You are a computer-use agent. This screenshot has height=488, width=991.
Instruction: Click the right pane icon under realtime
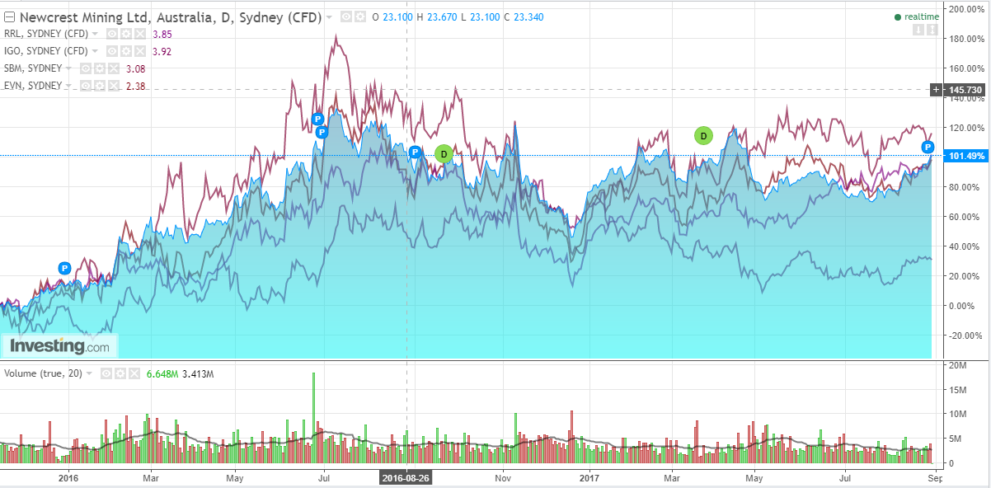[932, 30]
